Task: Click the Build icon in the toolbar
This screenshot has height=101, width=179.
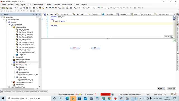Action: click(71, 8)
